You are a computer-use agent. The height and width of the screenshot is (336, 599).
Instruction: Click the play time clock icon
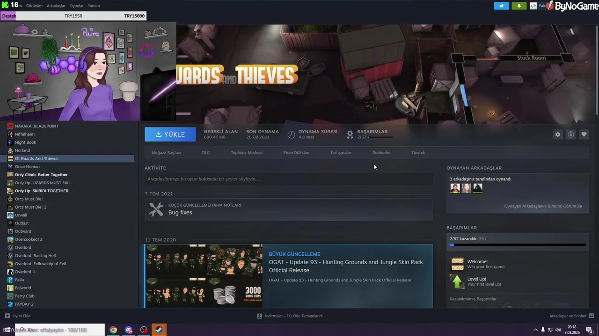click(291, 134)
